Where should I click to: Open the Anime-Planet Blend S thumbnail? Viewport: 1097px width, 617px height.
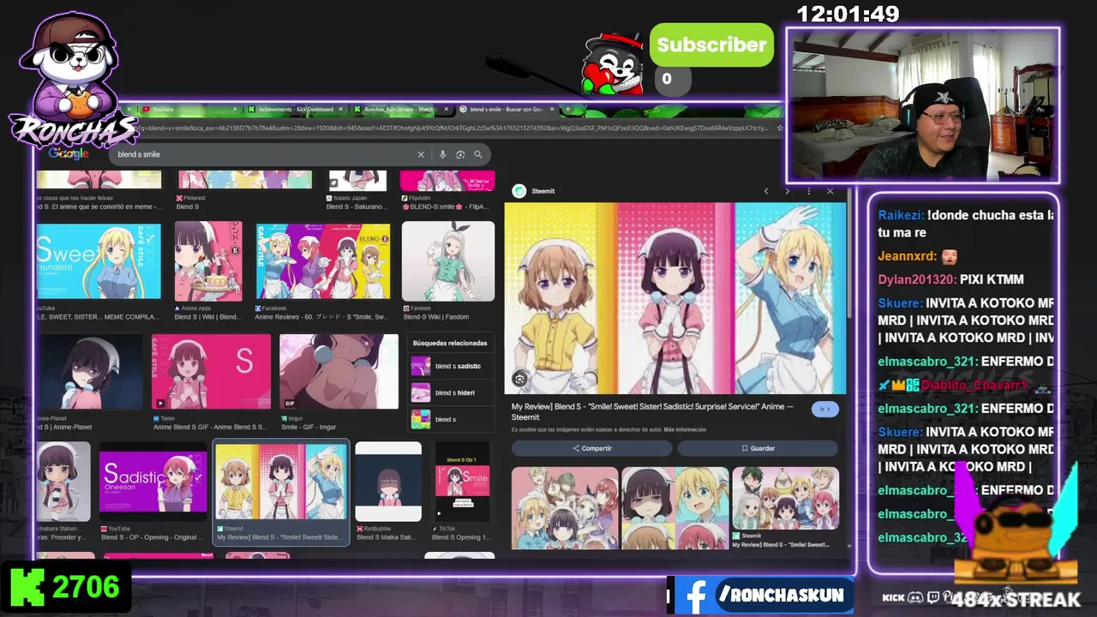click(x=90, y=372)
